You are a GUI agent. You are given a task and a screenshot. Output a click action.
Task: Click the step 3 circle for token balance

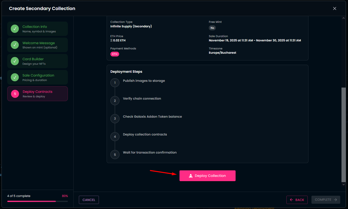coord(115,119)
